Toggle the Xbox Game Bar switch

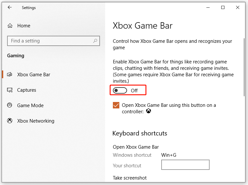(120, 90)
